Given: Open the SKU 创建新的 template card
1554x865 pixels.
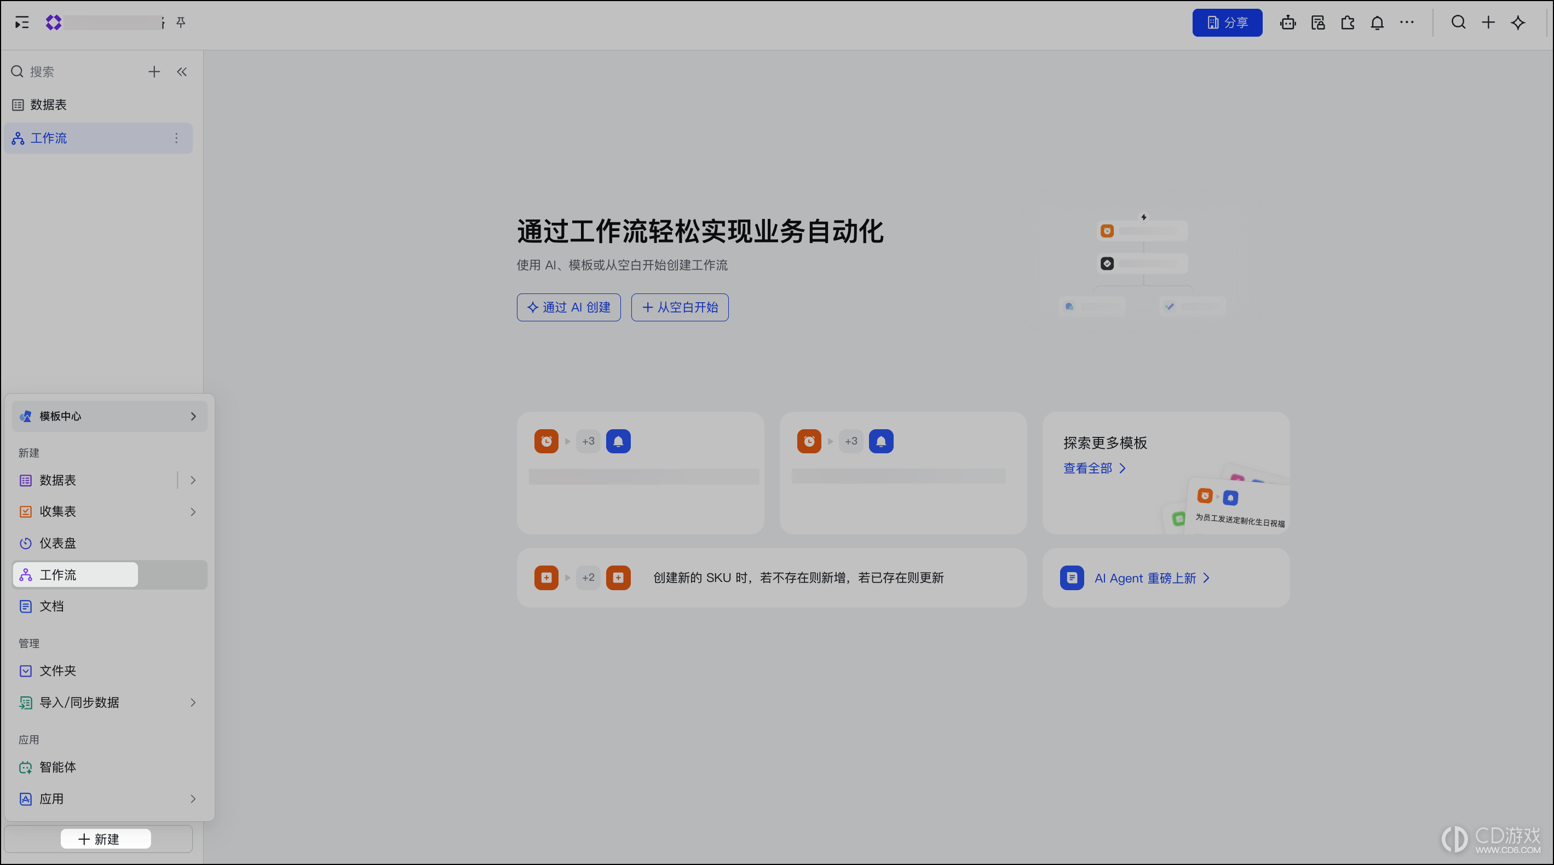Looking at the screenshot, I should [772, 578].
